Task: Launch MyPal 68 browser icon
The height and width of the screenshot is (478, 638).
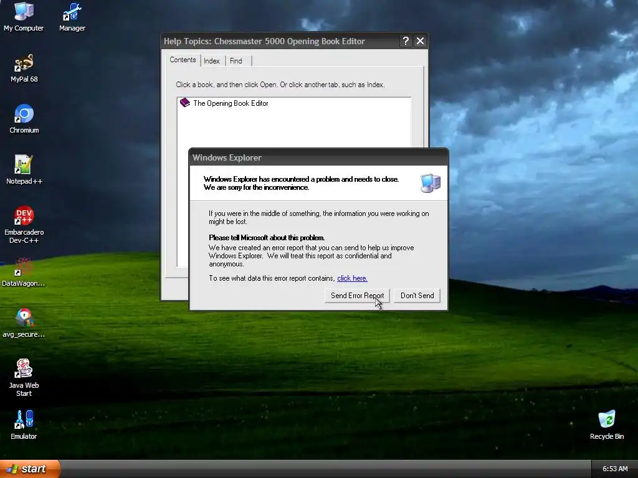Action: pos(24,68)
